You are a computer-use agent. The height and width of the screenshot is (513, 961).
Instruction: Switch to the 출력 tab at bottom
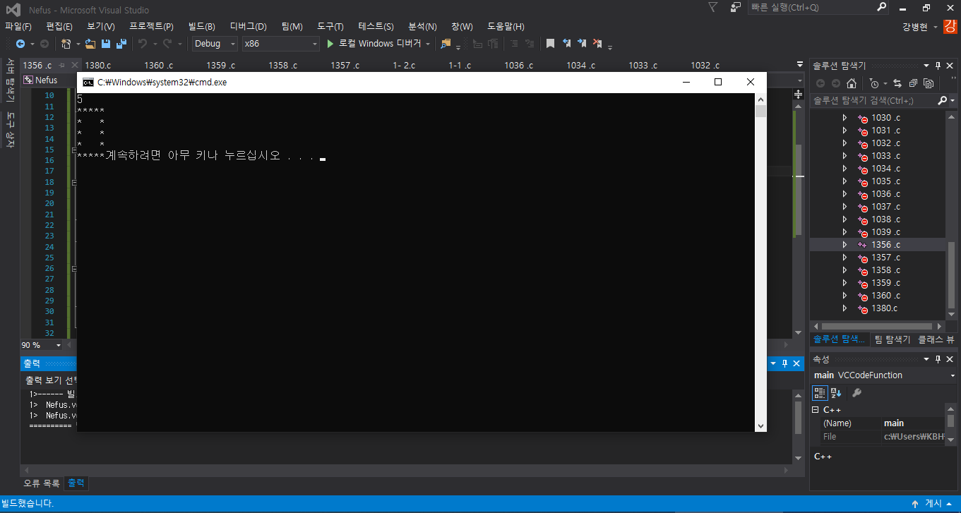click(x=76, y=483)
